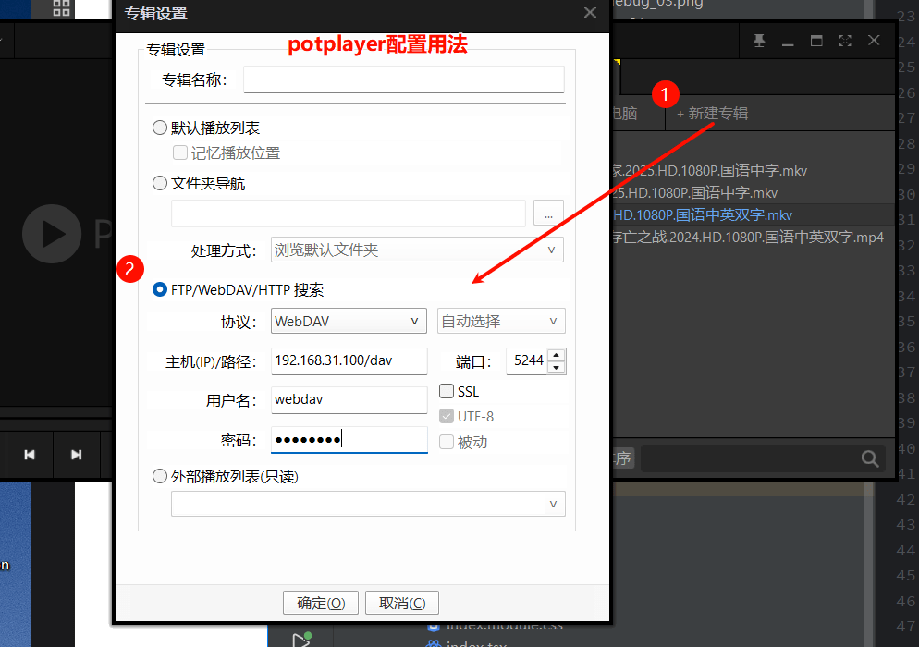Image resolution: width=919 pixels, height=647 pixels.
Task: Increase the 端口 value with up arrow
Action: click(557, 355)
